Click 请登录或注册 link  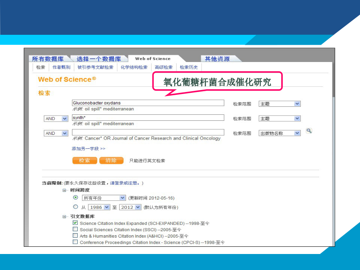[125, 183]
